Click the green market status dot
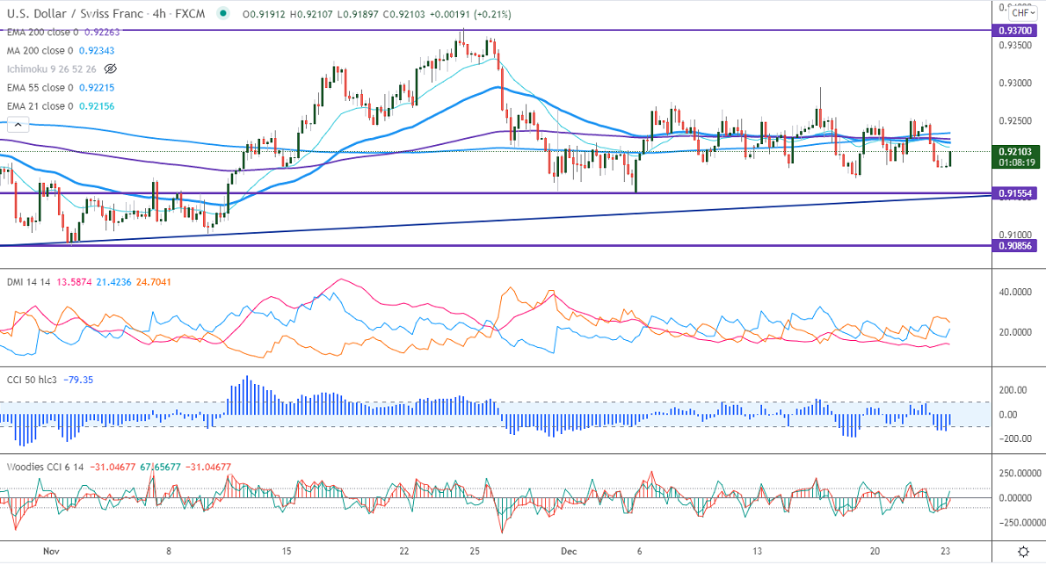The height and width of the screenshot is (565, 1046). click(222, 13)
